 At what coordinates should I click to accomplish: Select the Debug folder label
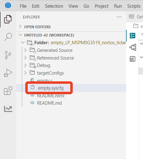click(43, 65)
